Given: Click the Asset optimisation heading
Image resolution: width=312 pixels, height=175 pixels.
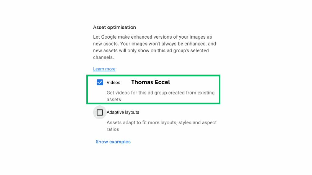Looking at the screenshot, I should (114, 27).
